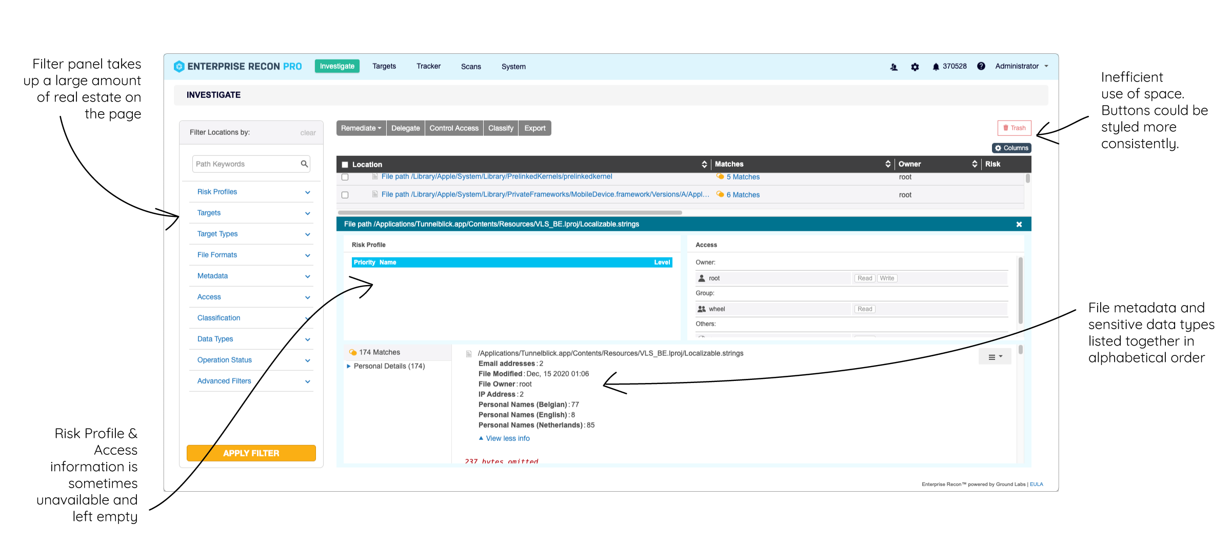Click the Access panel vertical scrollbar
The image size is (1231, 544).
(x=1020, y=291)
